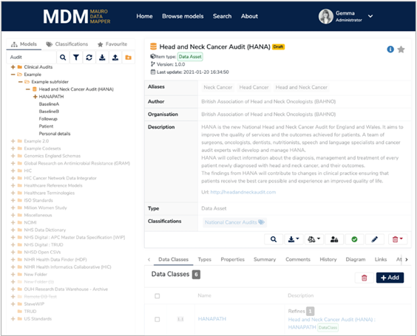Click the search magnifier icon in model tree toolbar
Viewport: 417px width, 336px height.
[63, 58]
